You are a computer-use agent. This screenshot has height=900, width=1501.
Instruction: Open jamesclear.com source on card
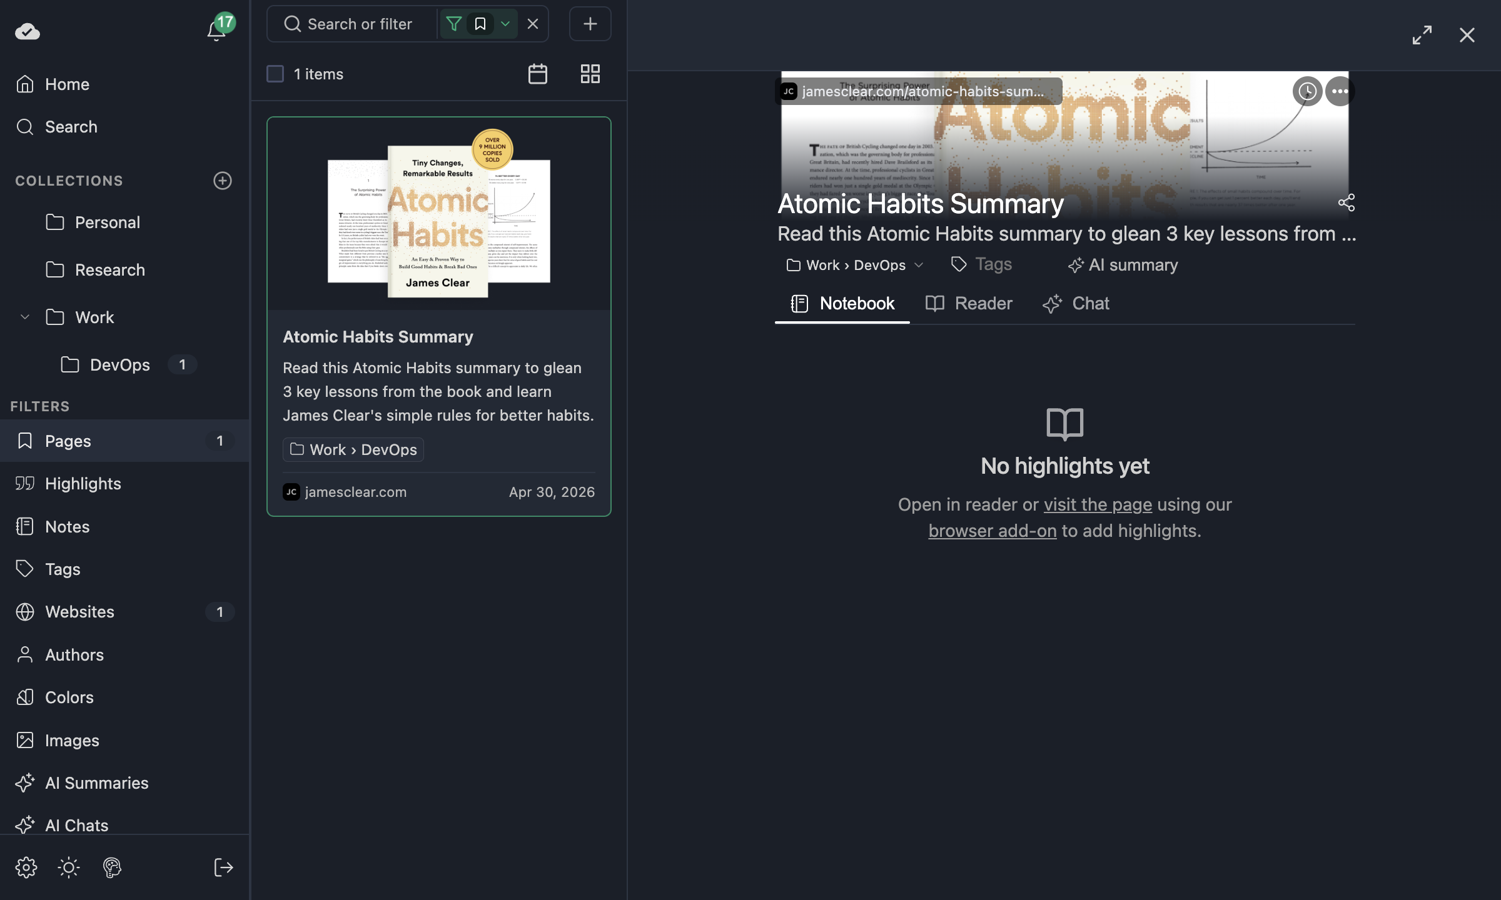point(345,492)
